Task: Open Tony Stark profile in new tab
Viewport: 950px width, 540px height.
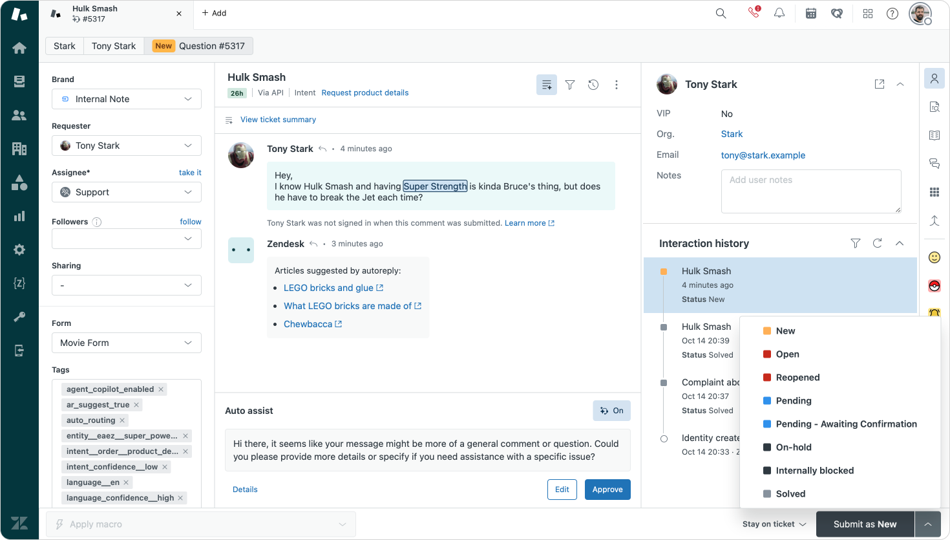Action: coord(880,84)
